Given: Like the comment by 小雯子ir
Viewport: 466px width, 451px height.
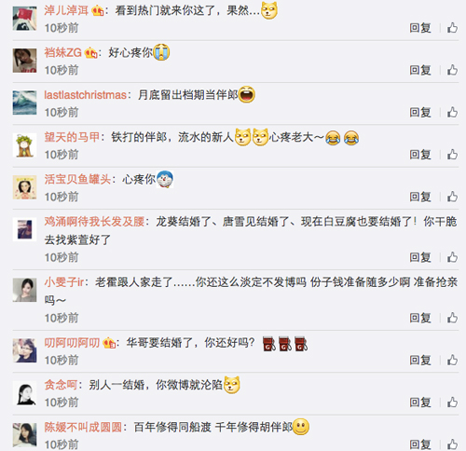Looking at the screenshot, I should [452, 318].
